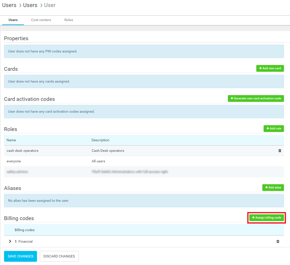Discard changes button

click(x=59, y=256)
